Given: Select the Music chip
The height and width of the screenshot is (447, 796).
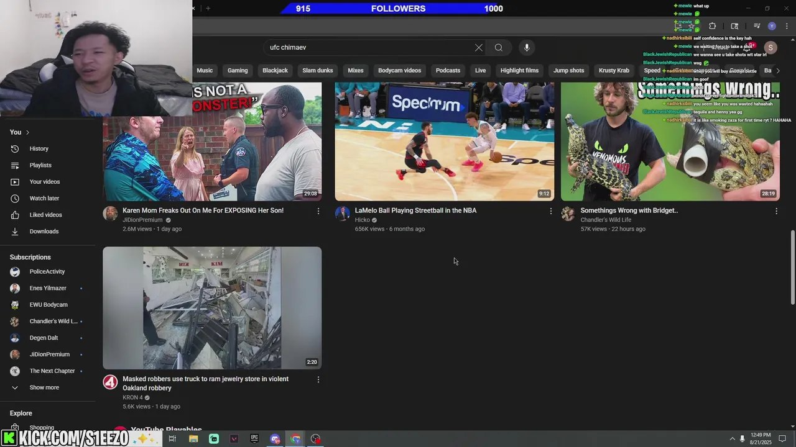Looking at the screenshot, I should 205,71.
